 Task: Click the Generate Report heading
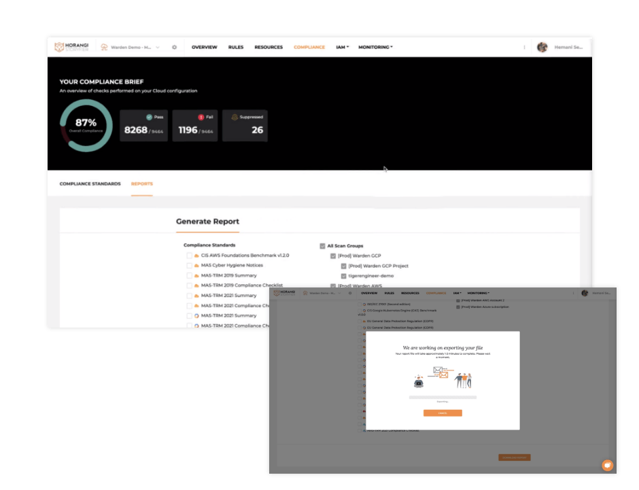coord(207,222)
